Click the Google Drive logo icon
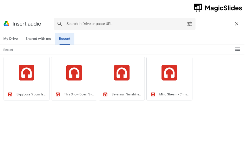This screenshot has width=252, height=148. tap(7, 24)
